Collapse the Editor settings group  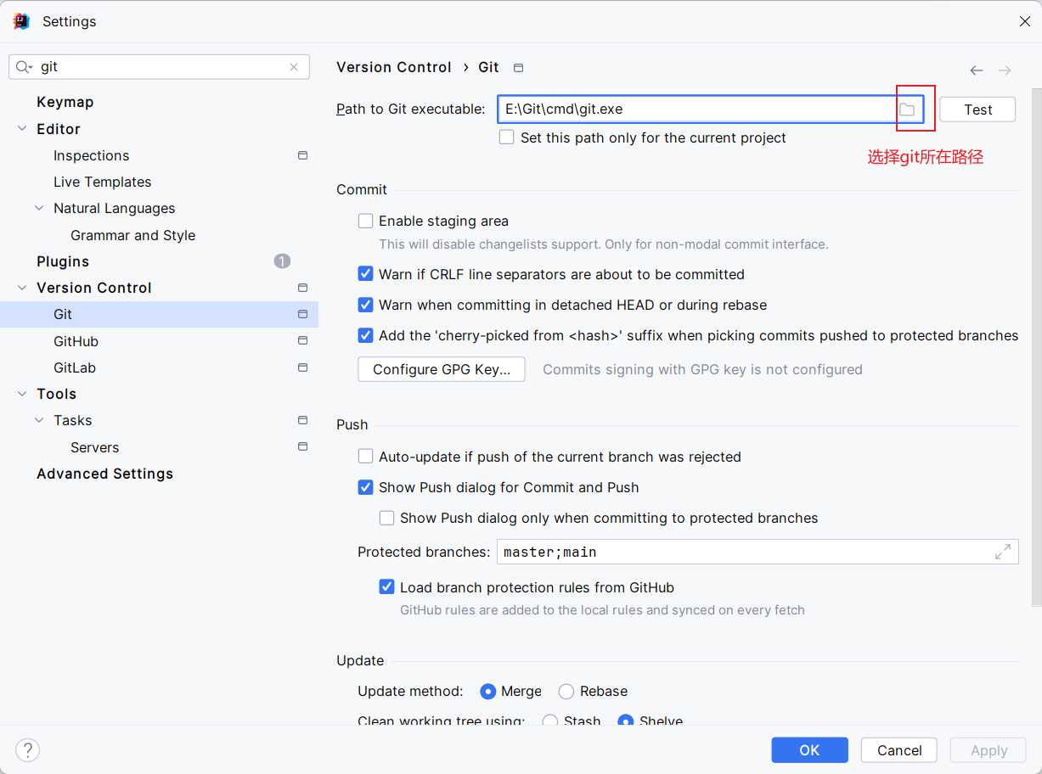pyautogui.click(x=22, y=129)
